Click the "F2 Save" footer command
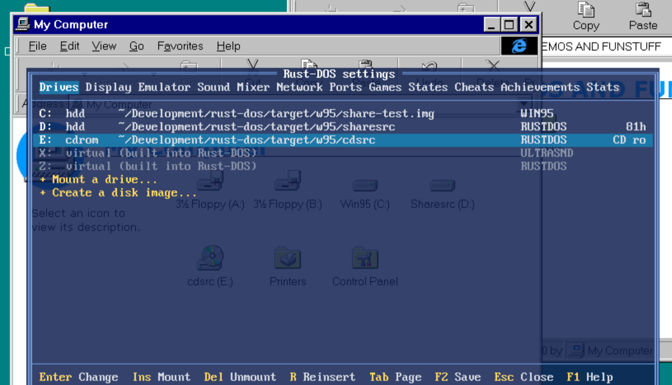Image resolution: width=672 pixels, height=385 pixels. [x=458, y=377]
